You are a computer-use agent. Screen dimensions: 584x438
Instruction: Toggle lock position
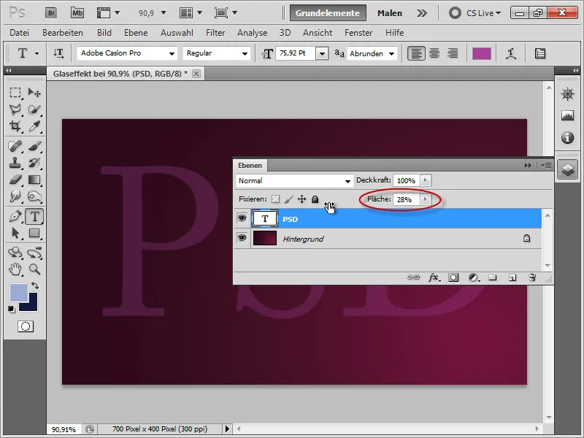(301, 199)
